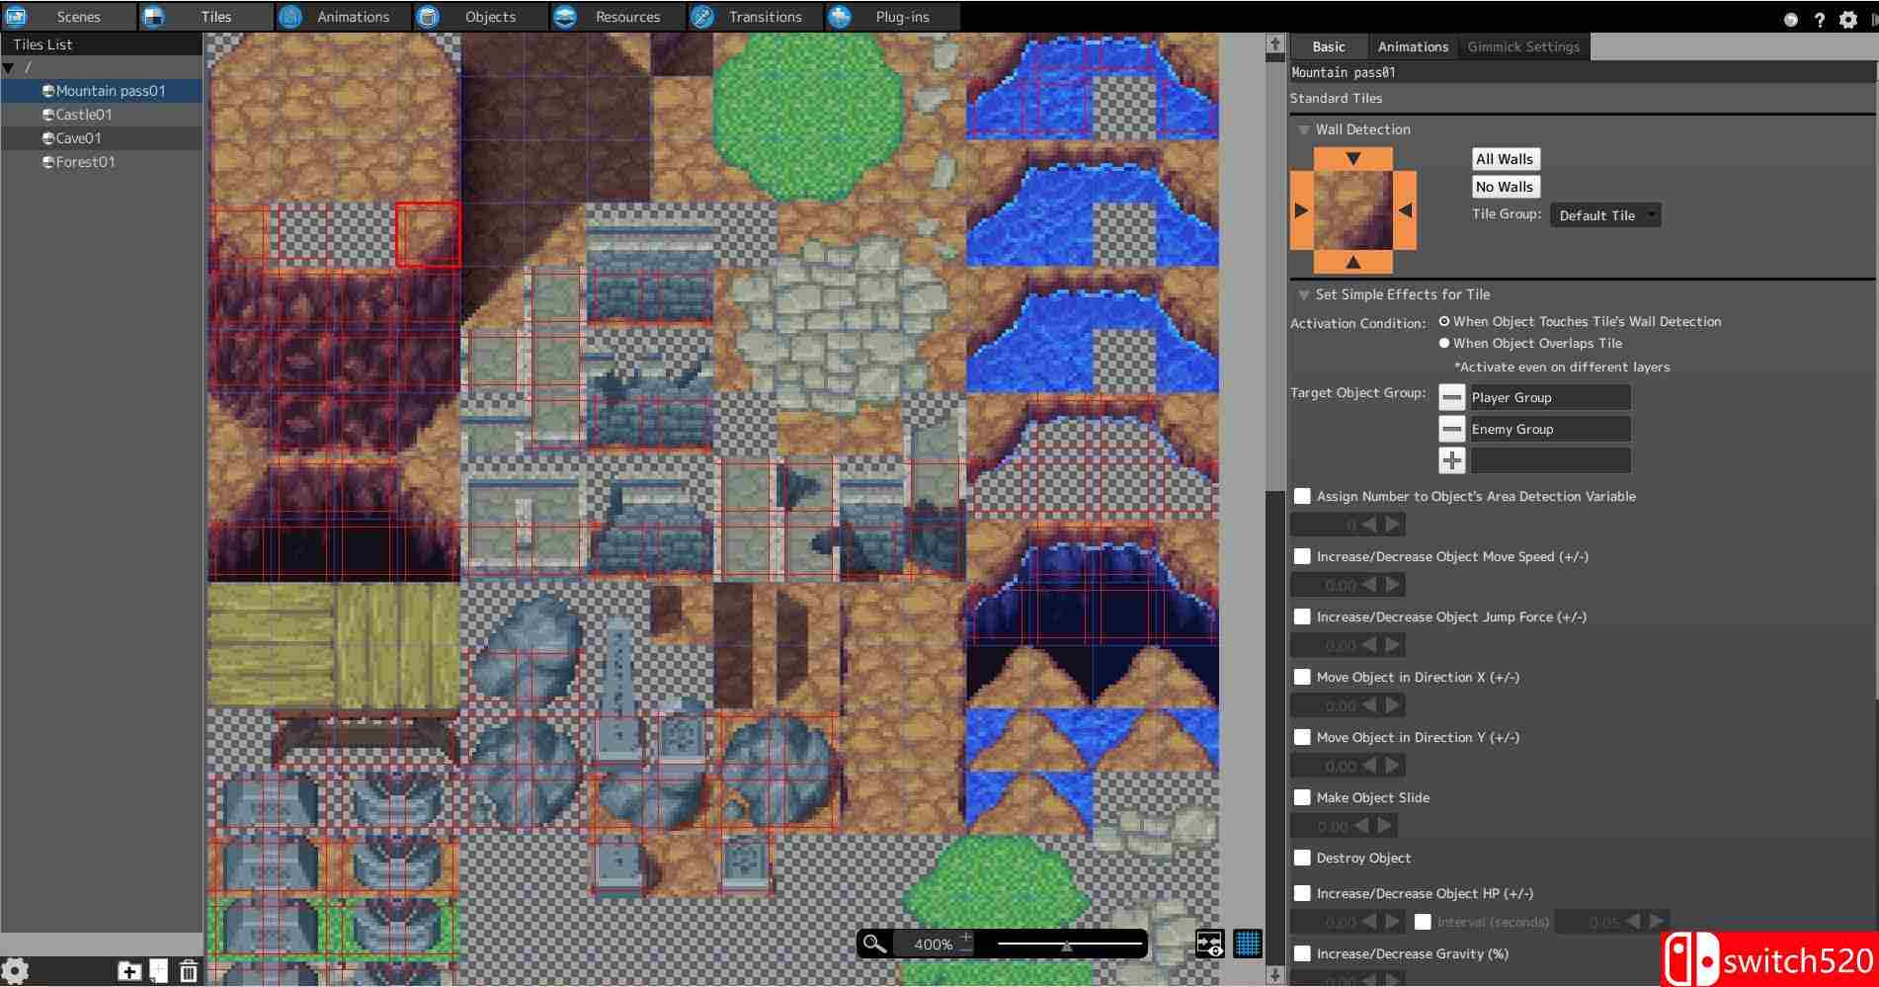Enable the Destroy Object checkbox

(x=1302, y=858)
